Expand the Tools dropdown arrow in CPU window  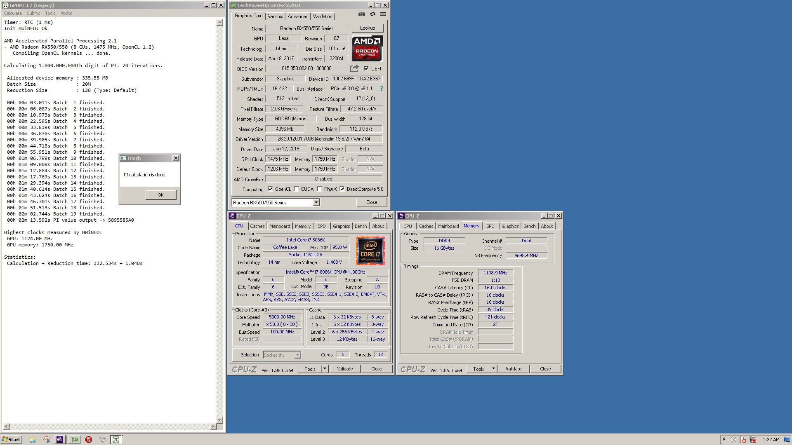(325, 369)
